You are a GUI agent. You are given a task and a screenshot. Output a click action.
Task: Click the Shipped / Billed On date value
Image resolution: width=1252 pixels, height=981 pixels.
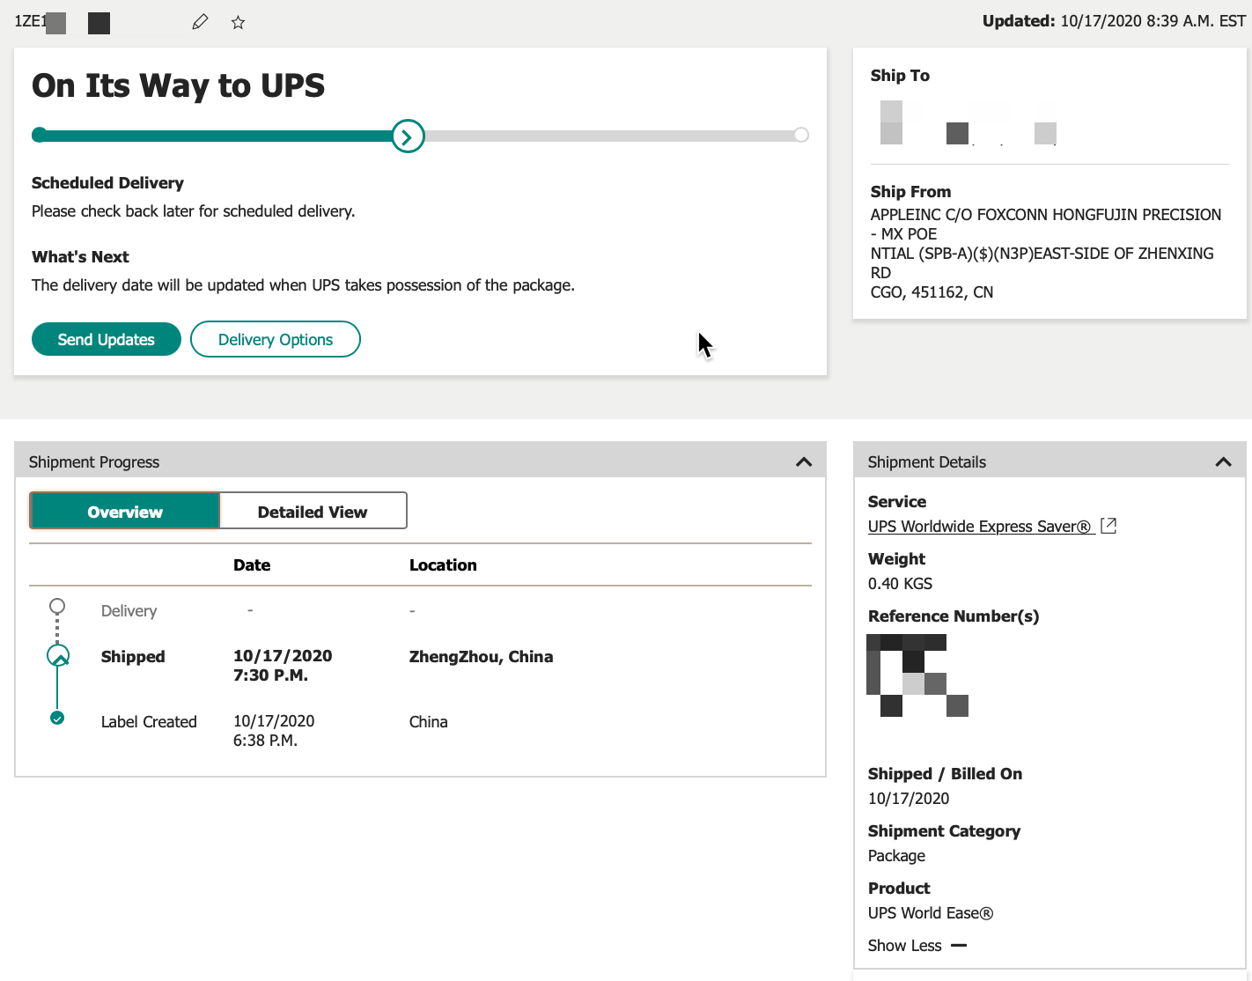(x=909, y=798)
